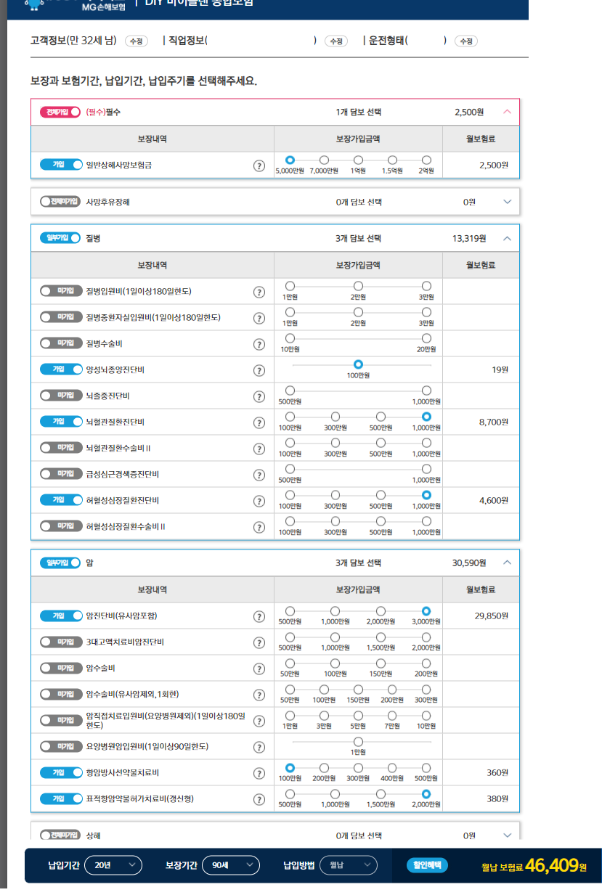Open help icon for 3대고액치료비암진단비

tap(259, 642)
